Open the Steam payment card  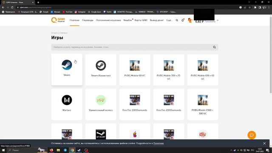pyautogui.click(x=67, y=69)
